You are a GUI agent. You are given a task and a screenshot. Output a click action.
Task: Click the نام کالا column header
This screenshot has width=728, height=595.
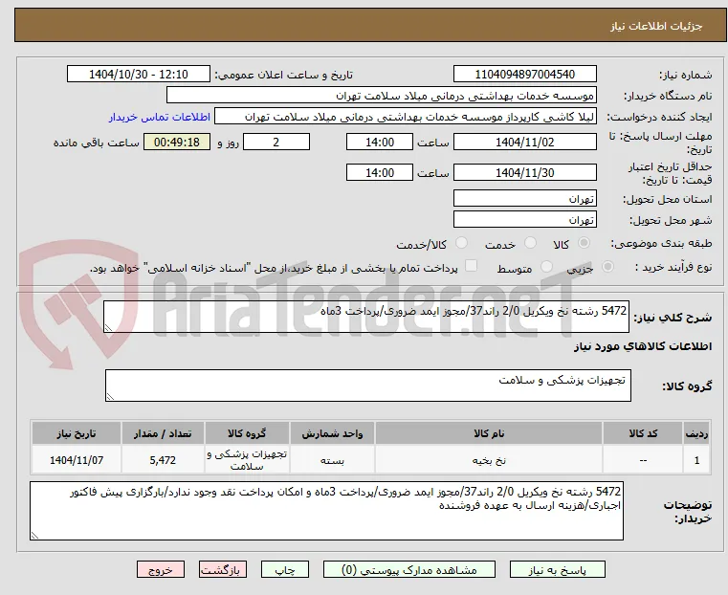point(489,433)
